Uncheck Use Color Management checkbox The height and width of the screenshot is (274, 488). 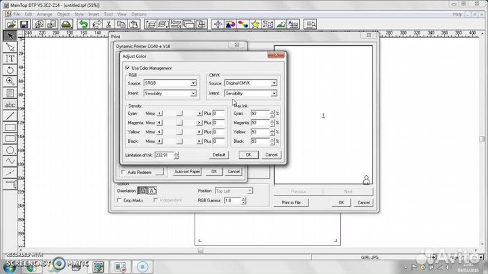pyautogui.click(x=128, y=68)
